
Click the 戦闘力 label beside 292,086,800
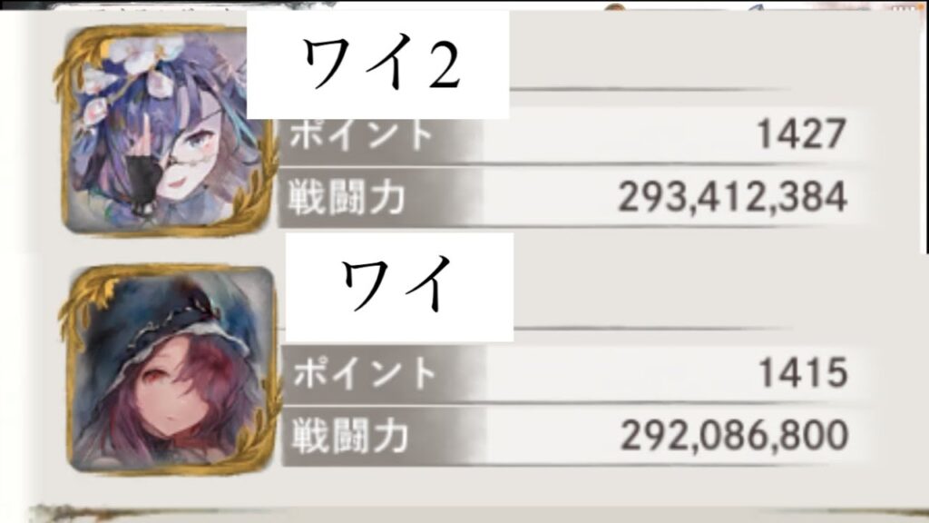[349, 436]
